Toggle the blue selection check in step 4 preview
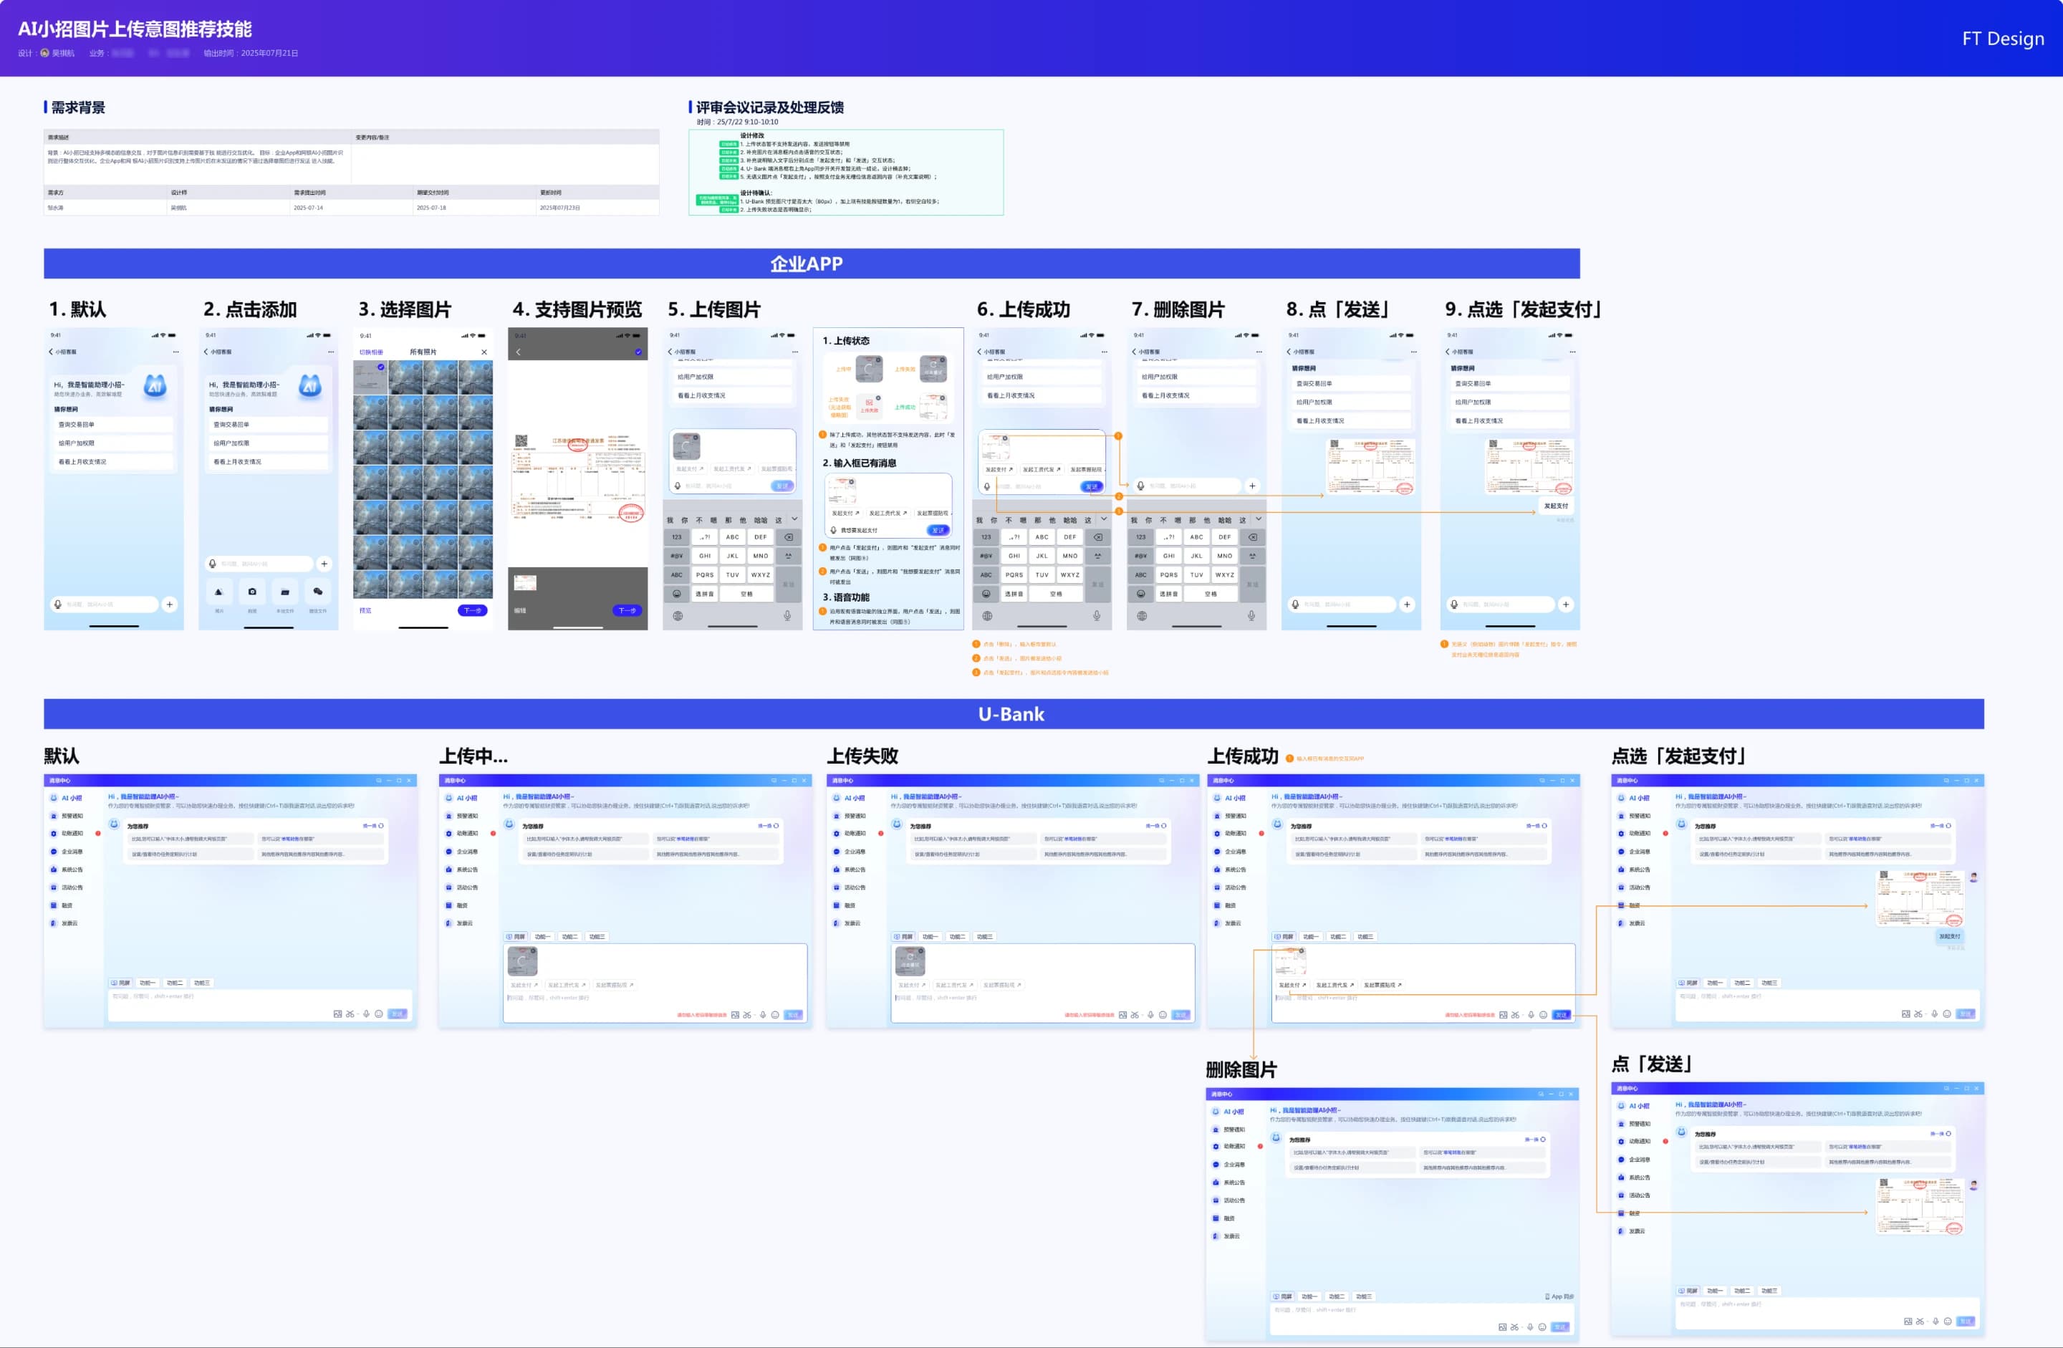 pos(639,352)
